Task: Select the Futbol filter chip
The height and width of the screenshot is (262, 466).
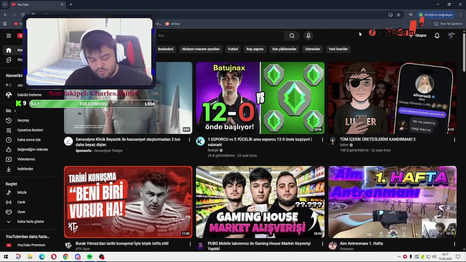Action: click(x=233, y=49)
